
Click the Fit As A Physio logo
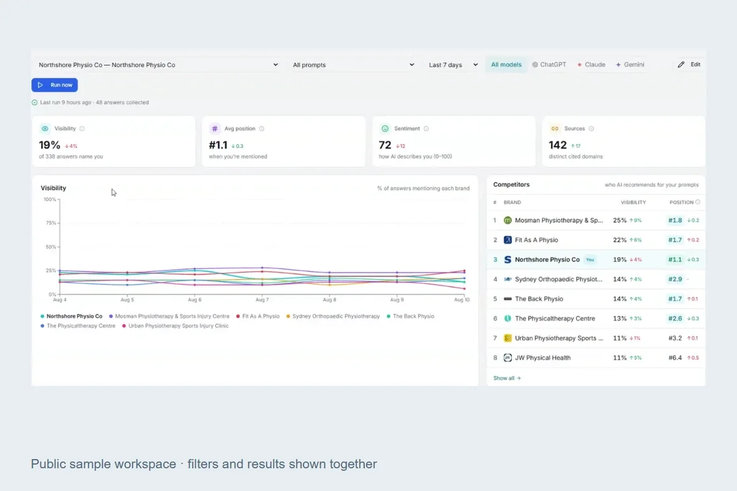coord(508,240)
